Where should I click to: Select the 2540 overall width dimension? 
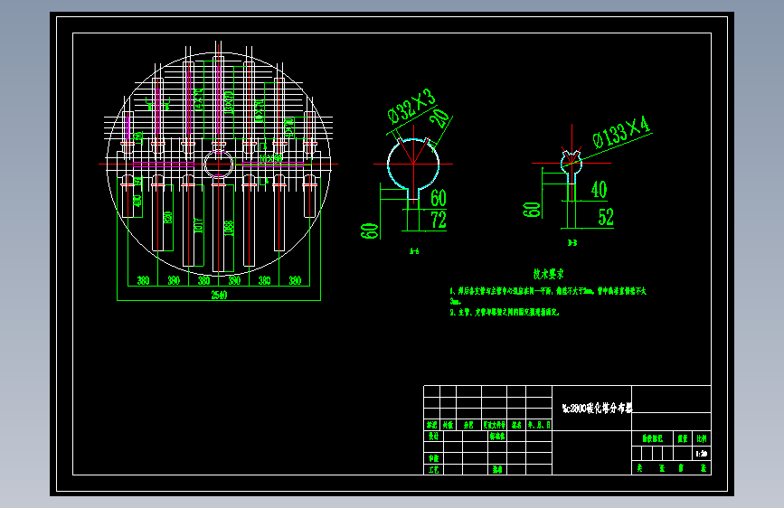[219, 295]
